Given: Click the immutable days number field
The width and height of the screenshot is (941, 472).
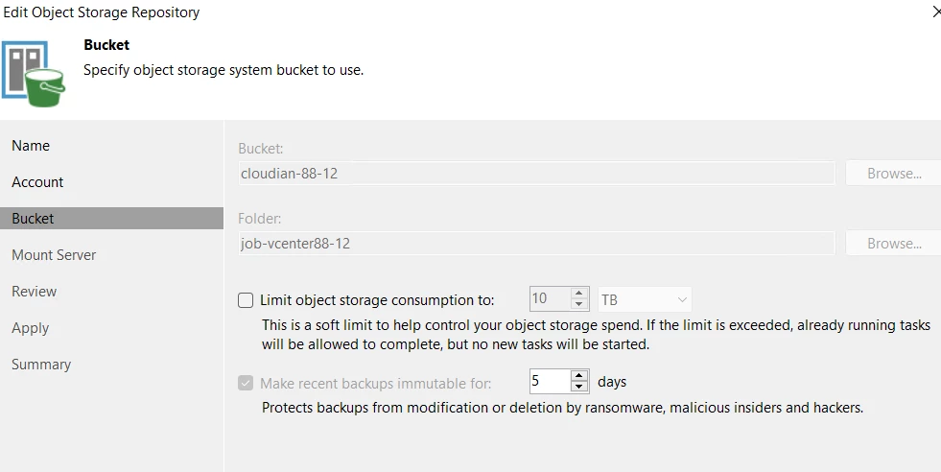Looking at the screenshot, I should coord(549,382).
